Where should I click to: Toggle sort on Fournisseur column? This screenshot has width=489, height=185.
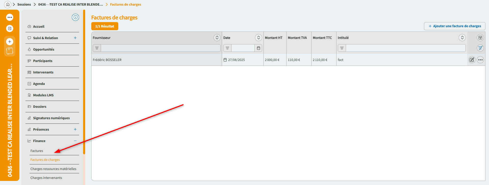pos(217,38)
